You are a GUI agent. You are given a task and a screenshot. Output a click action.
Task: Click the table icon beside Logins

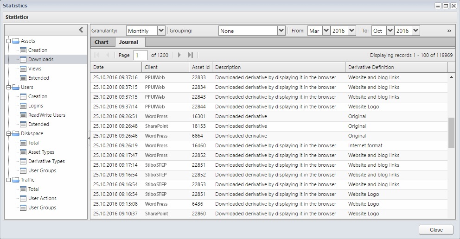pyautogui.click(x=23, y=106)
